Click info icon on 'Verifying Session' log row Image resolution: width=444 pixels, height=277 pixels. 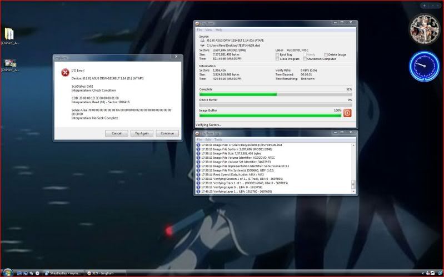[198, 179]
